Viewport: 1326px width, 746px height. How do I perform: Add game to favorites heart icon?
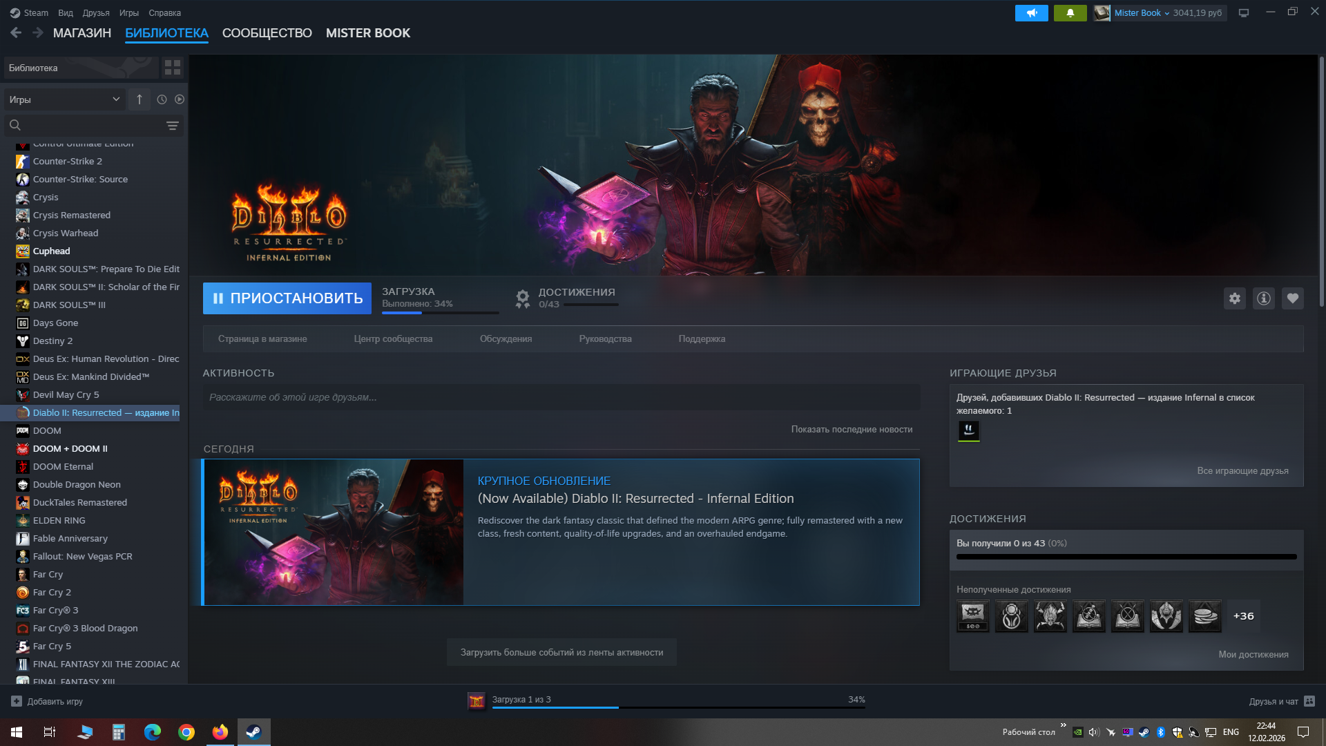(x=1292, y=298)
